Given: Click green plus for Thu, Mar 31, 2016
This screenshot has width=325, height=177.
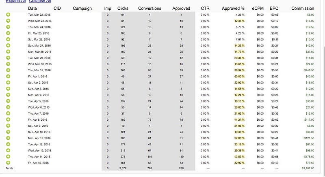Looking at the screenshot, I should click(9, 70).
